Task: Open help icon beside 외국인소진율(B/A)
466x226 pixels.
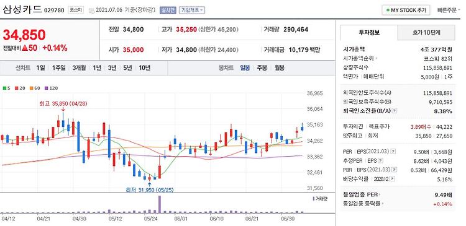Action: pos(395,111)
